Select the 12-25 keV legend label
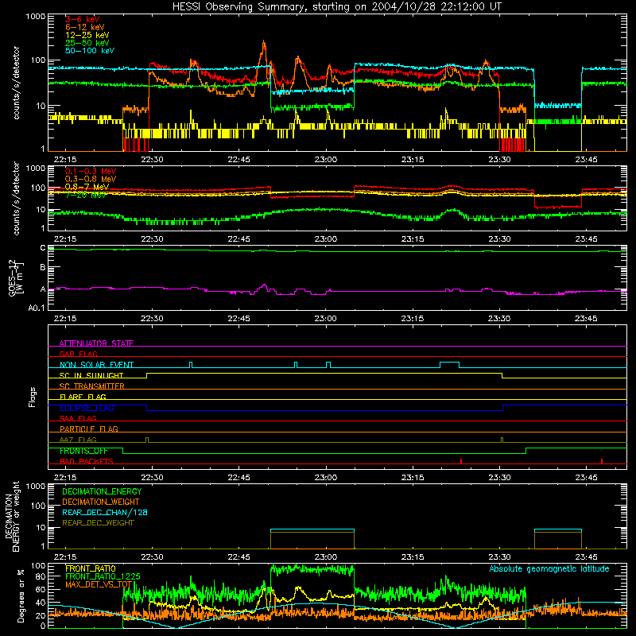636x636 pixels. tap(87, 35)
